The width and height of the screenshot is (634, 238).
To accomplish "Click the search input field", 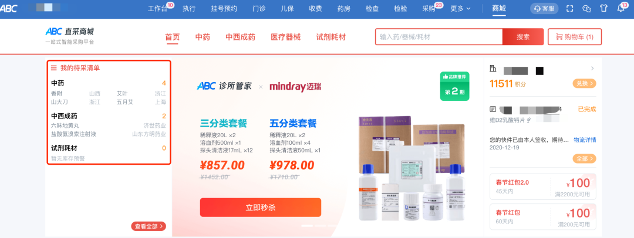I will [x=439, y=37].
